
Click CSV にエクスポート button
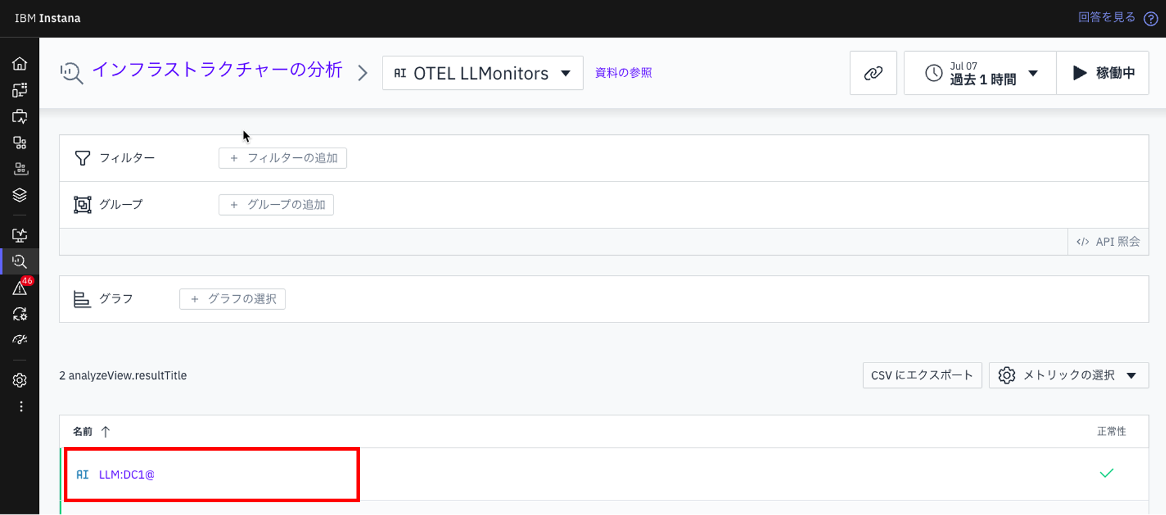(922, 375)
